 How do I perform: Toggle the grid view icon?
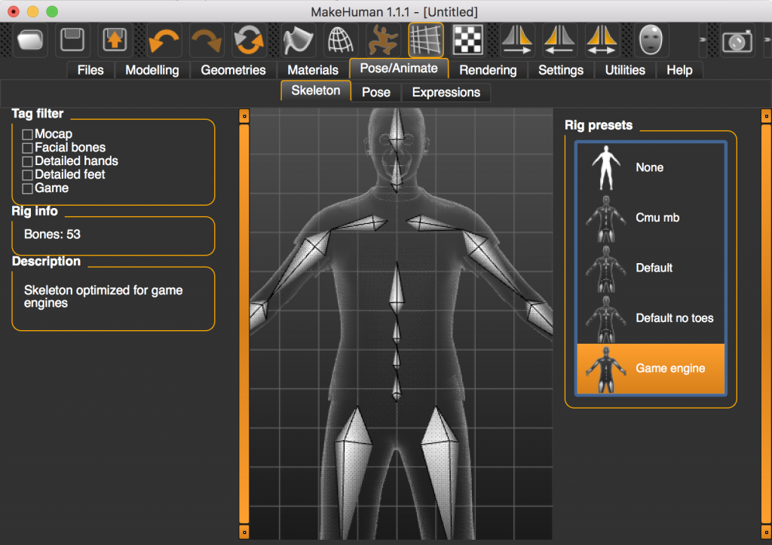(426, 40)
